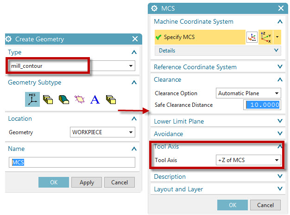The image size is (290, 215).
Task: Collapse the Location section
Action: 134,118
